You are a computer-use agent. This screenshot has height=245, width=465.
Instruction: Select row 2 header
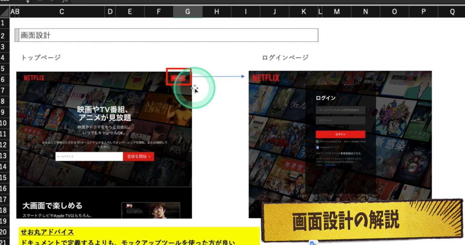tap(5, 36)
